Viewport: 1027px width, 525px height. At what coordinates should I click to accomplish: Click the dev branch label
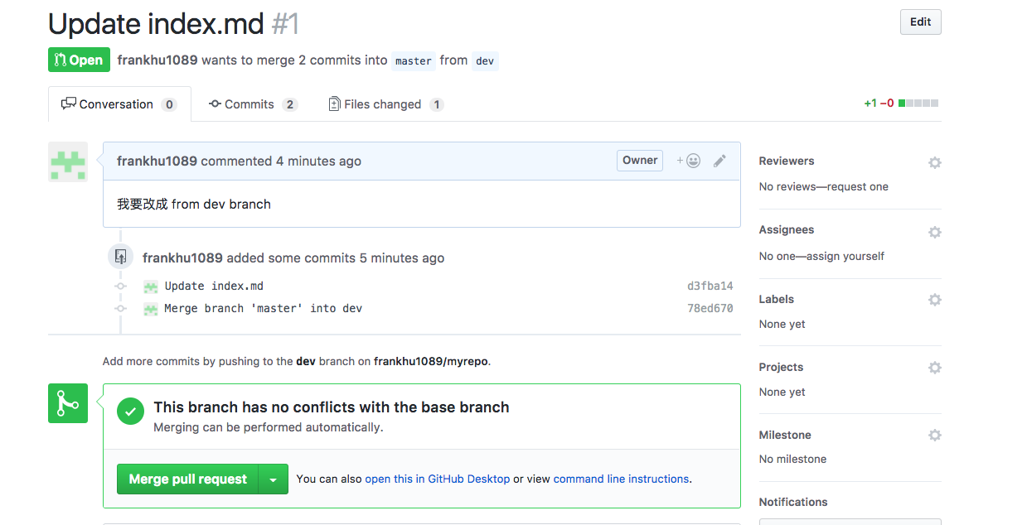point(485,60)
